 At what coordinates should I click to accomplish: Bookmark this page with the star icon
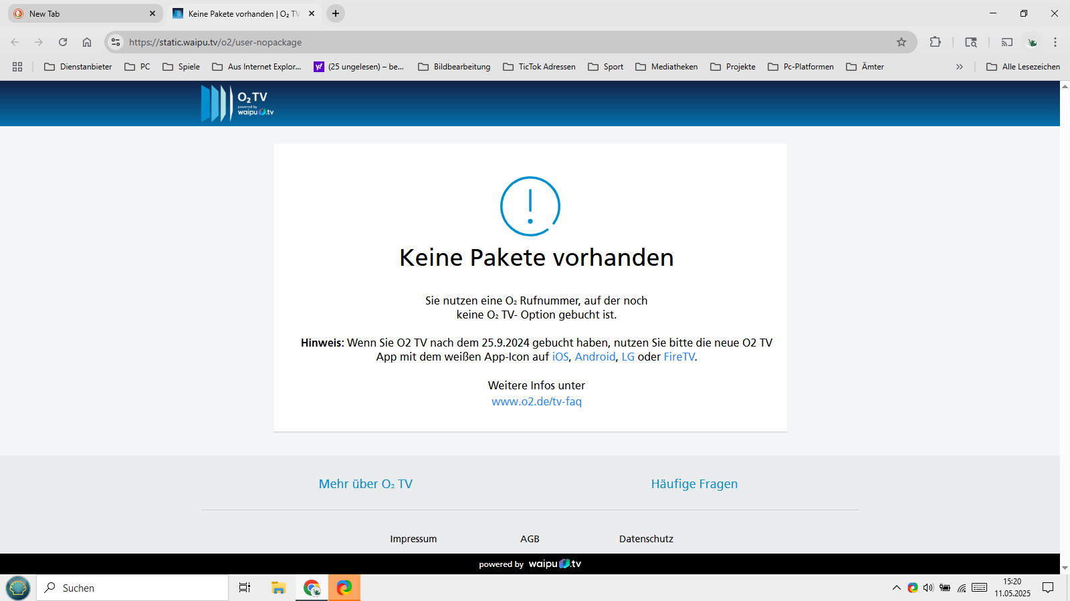(x=901, y=42)
